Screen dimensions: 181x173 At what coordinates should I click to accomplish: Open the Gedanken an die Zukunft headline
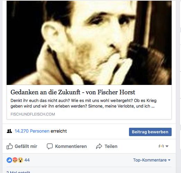tap(73, 92)
